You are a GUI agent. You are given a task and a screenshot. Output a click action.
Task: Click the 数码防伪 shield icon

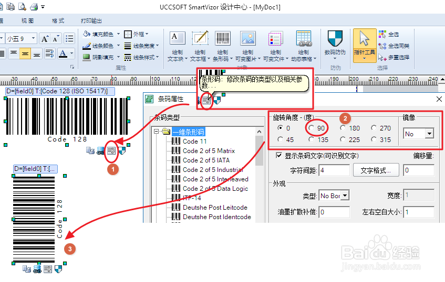[x=335, y=38]
